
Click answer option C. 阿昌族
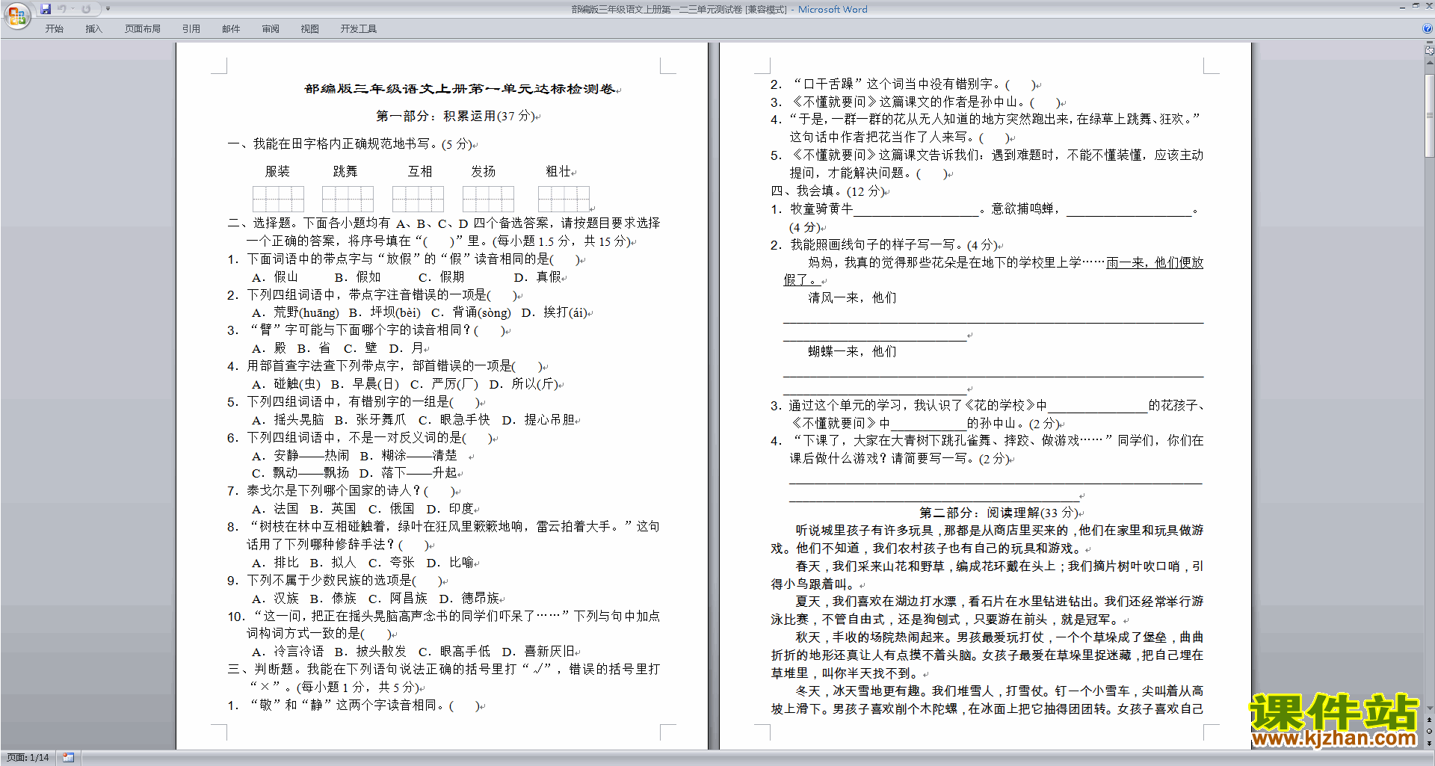398,599
